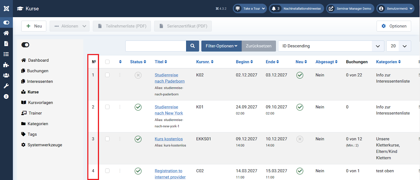Sort by Beginn column
This screenshot has width=420, height=180.
(244, 62)
